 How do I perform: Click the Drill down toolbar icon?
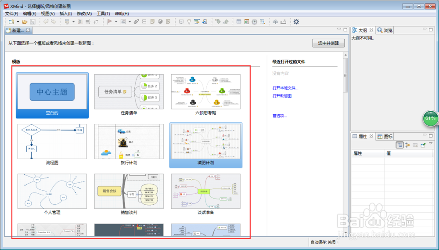(218, 22)
